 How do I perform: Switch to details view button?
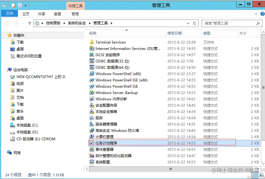[255, 174]
